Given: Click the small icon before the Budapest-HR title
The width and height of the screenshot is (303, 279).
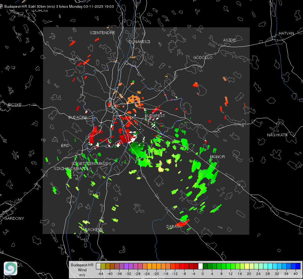Looking at the screenshot, I should [x=1, y=7].
